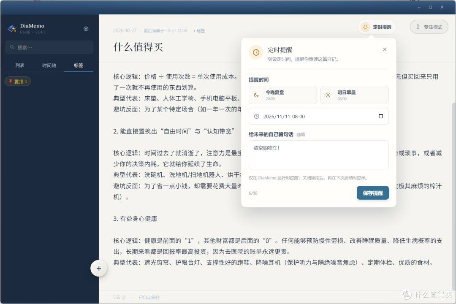Close the 定时提醒 reminder popup
Viewport: 456px width, 304px height.
(385, 49)
